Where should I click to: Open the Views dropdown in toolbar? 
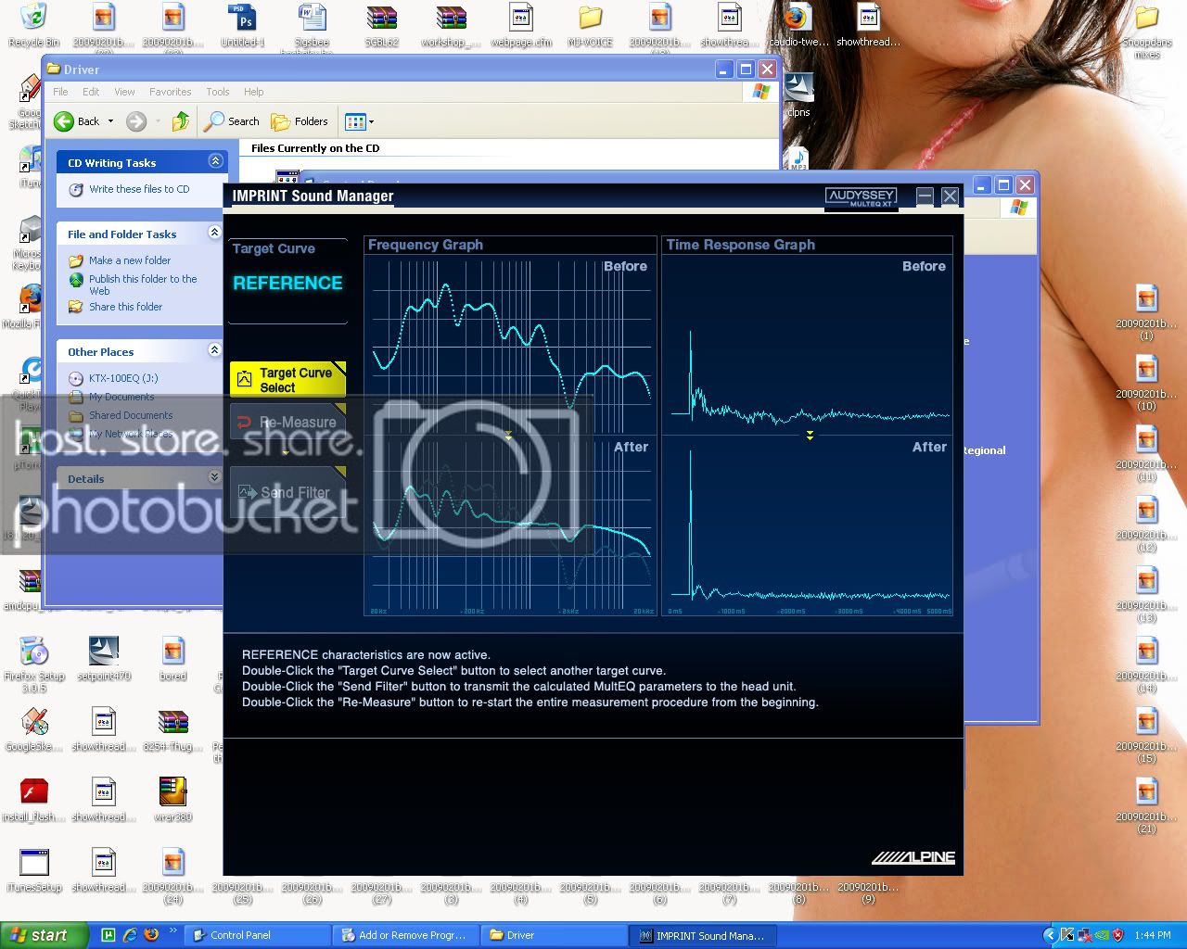point(359,121)
